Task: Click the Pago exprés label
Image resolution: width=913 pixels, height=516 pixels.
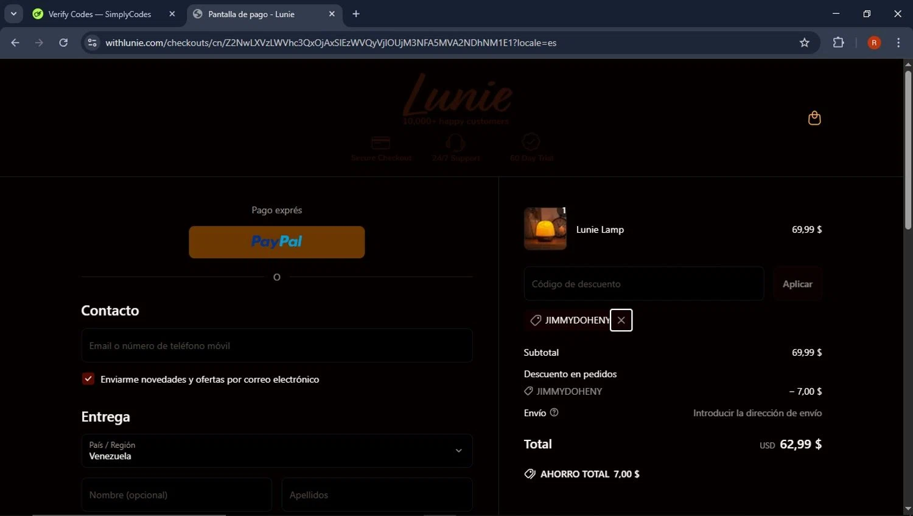Action: 277,210
